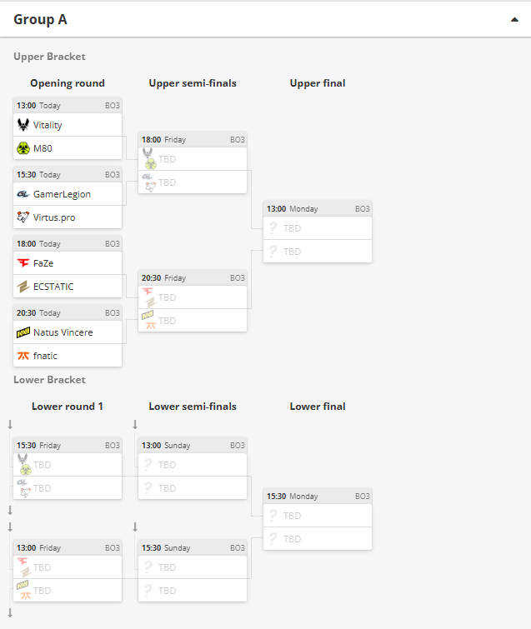The width and height of the screenshot is (531, 629).
Task: Open the 13:00 Monday upper final match
Action: point(318,232)
